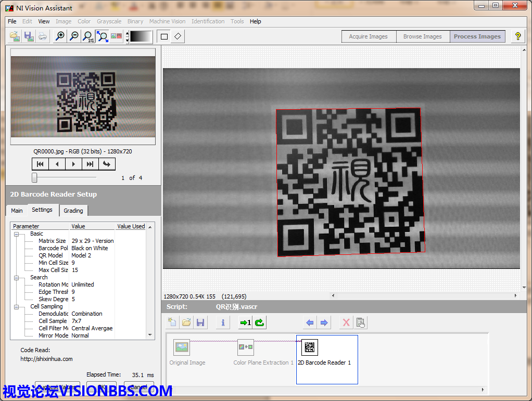This screenshot has height=401, width=532.
Task: Select the Zoom 1:1 toolbar icon
Action: [x=88, y=36]
